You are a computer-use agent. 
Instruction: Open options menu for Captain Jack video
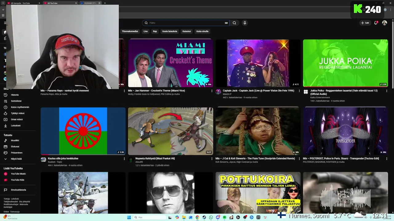tap(299, 91)
